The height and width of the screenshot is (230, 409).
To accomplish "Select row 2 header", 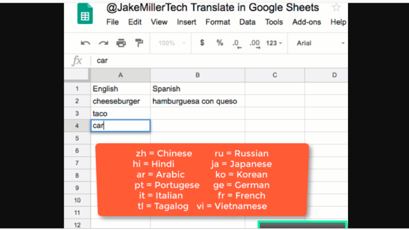I will (x=77, y=101).
